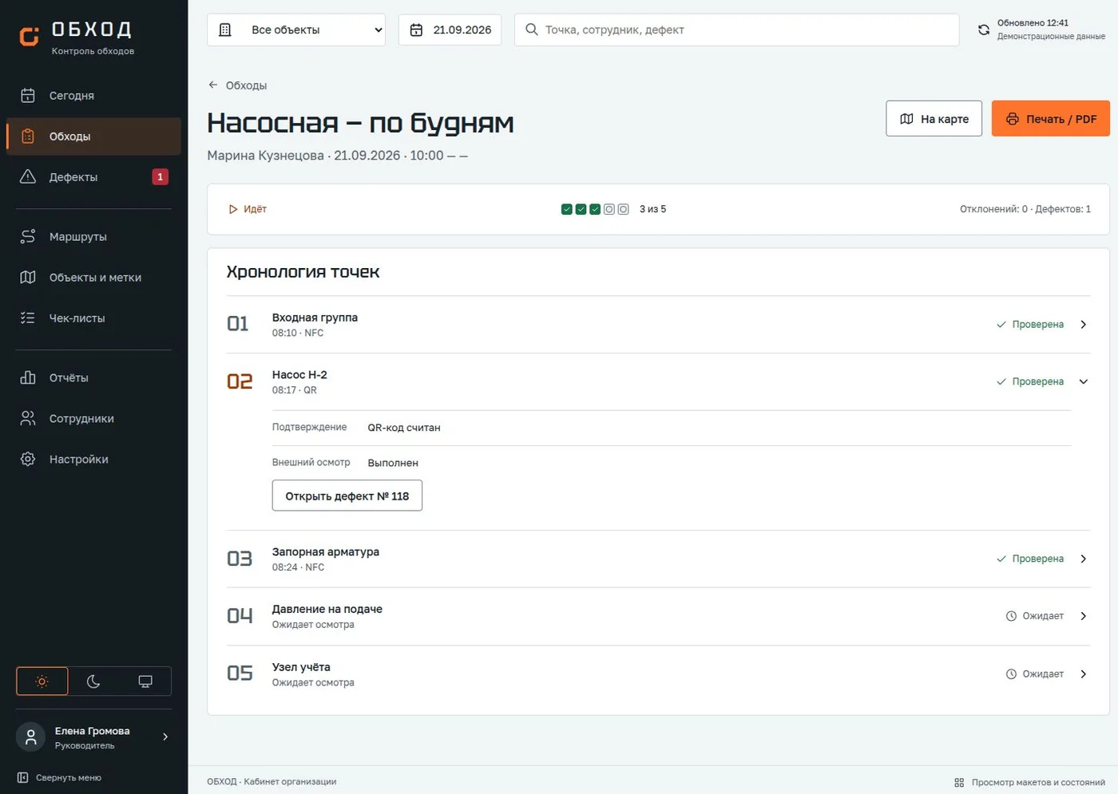Open Сотрудники in sidebar
The image size is (1118, 794).
point(93,419)
